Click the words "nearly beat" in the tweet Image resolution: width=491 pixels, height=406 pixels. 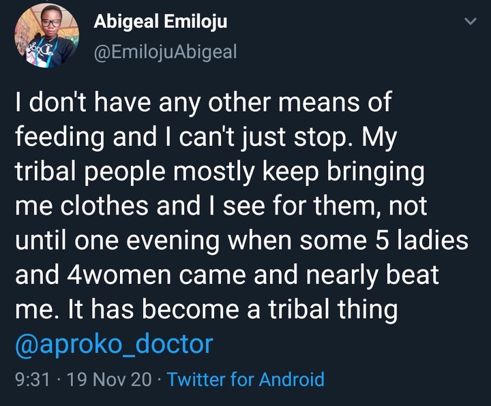(x=372, y=276)
